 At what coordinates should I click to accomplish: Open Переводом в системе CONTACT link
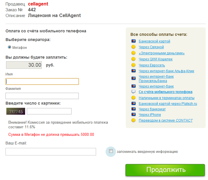coord(166,120)
